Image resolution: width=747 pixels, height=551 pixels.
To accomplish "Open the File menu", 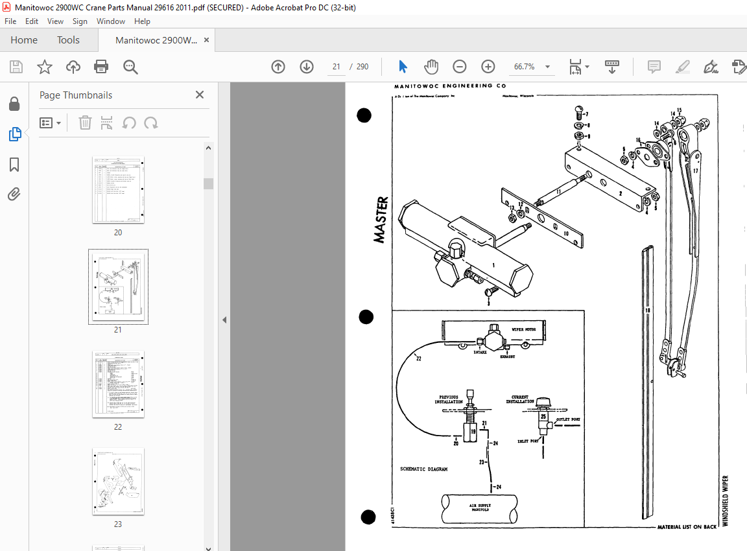I will click(10, 21).
